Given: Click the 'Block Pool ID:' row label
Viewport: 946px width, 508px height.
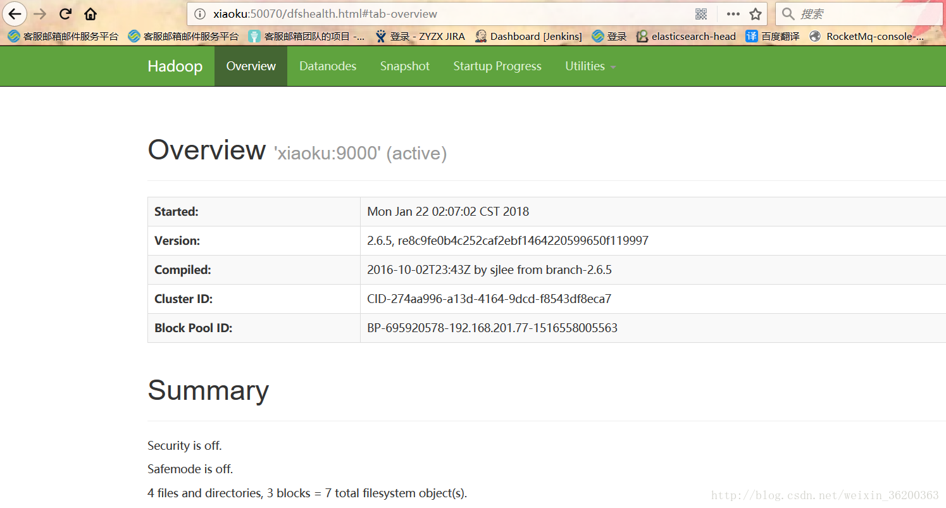Looking at the screenshot, I should tap(194, 328).
